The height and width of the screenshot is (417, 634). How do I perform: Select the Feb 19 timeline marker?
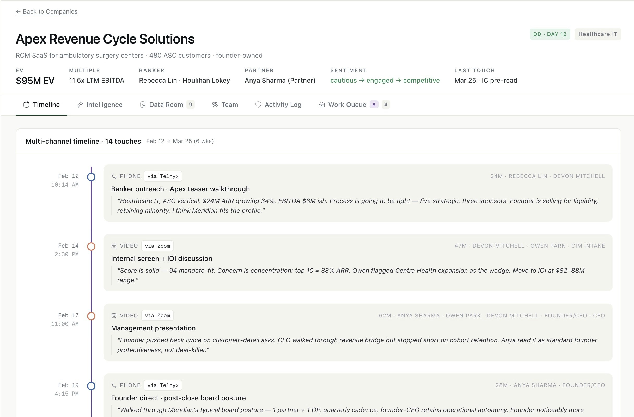pyautogui.click(x=91, y=386)
